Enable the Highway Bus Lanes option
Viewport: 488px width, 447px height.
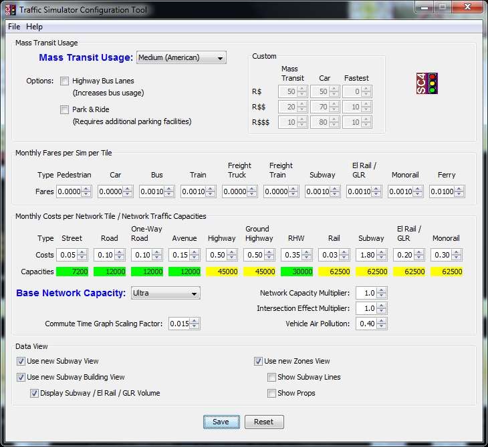point(64,81)
